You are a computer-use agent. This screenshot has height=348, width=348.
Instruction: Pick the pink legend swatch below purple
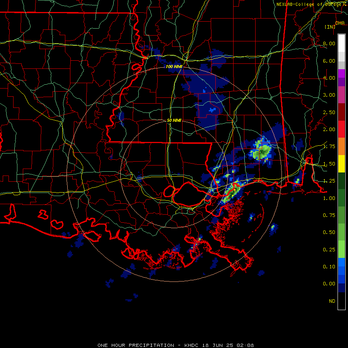(341, 95)
